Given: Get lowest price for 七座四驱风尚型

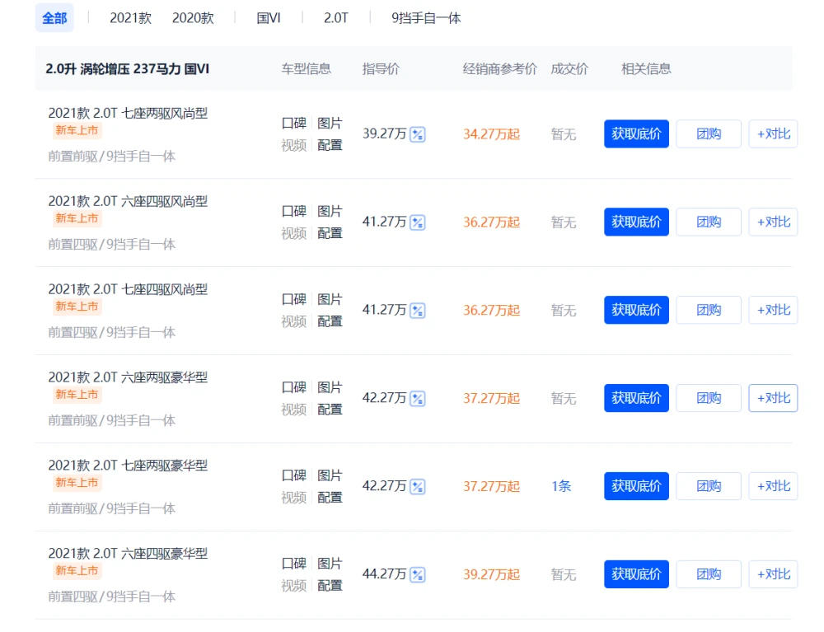Looking at the screenshot, I should tap(636, 310).
